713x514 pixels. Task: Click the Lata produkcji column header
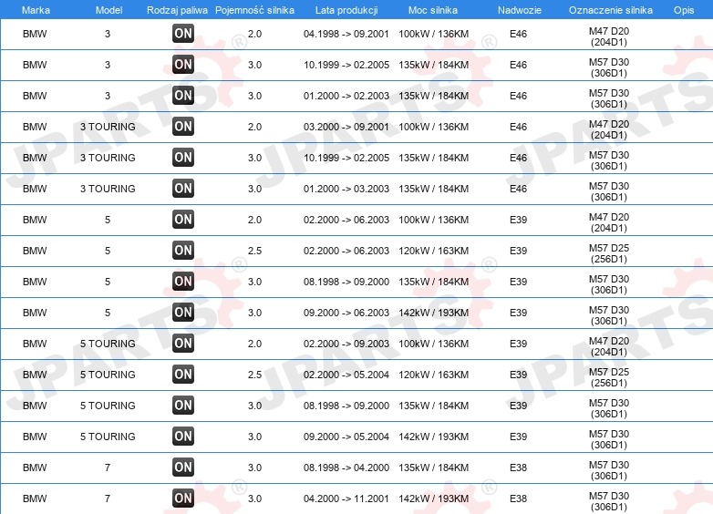point(346,10)
